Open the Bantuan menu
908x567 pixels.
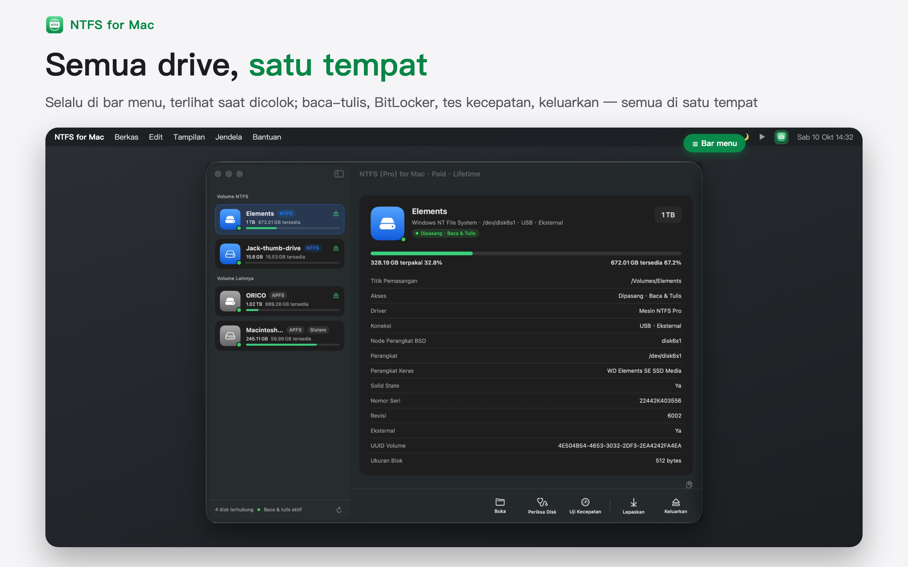(267, 137)
